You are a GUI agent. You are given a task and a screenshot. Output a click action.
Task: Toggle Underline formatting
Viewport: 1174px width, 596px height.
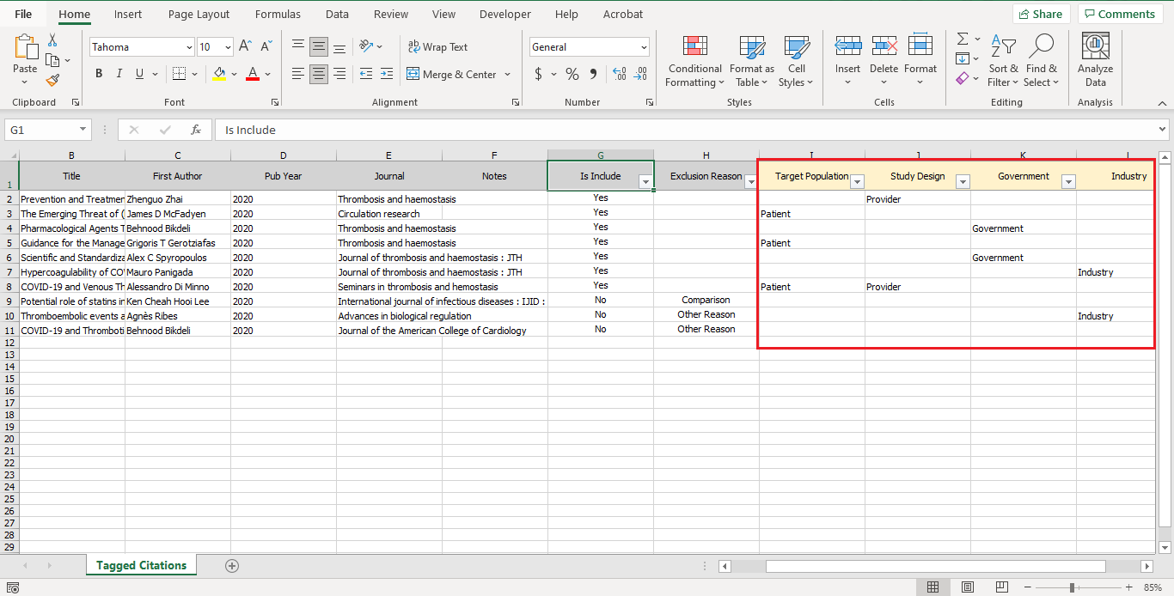(140, 74)
